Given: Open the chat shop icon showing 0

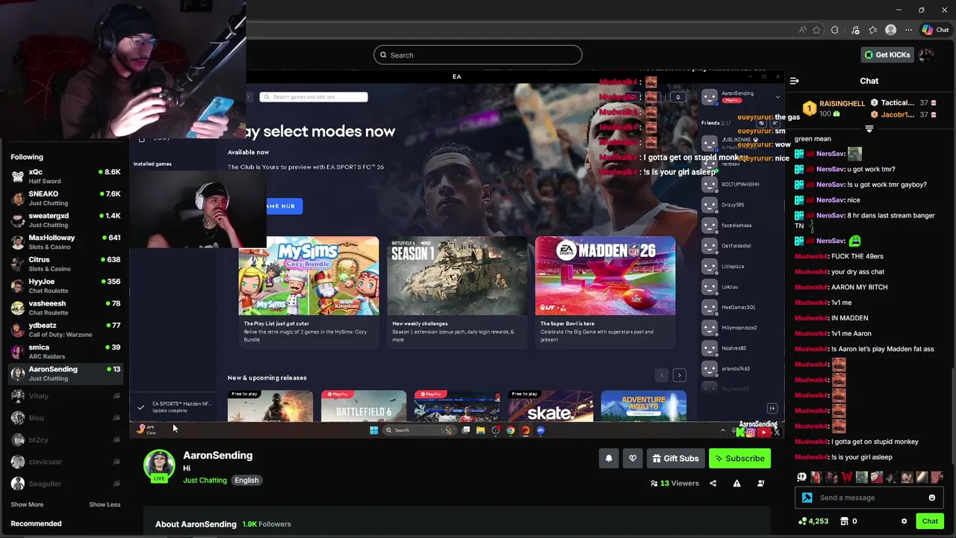Looking at the screenshot, I should tap(848, 522).
